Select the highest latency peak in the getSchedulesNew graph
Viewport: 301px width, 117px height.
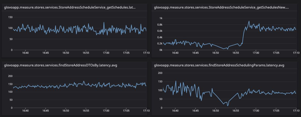[x=249, y=21]
